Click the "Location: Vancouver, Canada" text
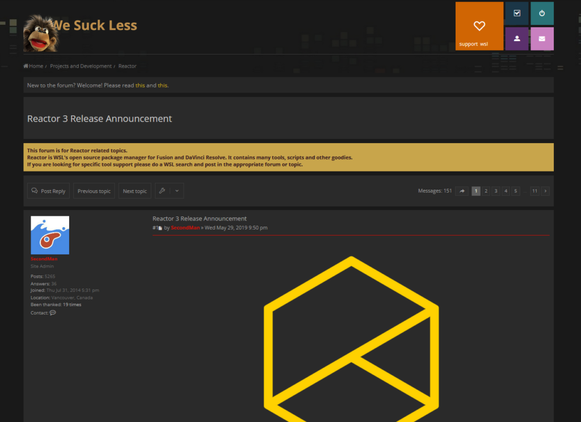 click(x=61, y=298)
